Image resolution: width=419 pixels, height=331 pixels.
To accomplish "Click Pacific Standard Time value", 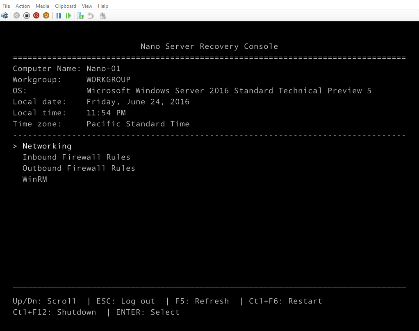I will coord(138,124).
